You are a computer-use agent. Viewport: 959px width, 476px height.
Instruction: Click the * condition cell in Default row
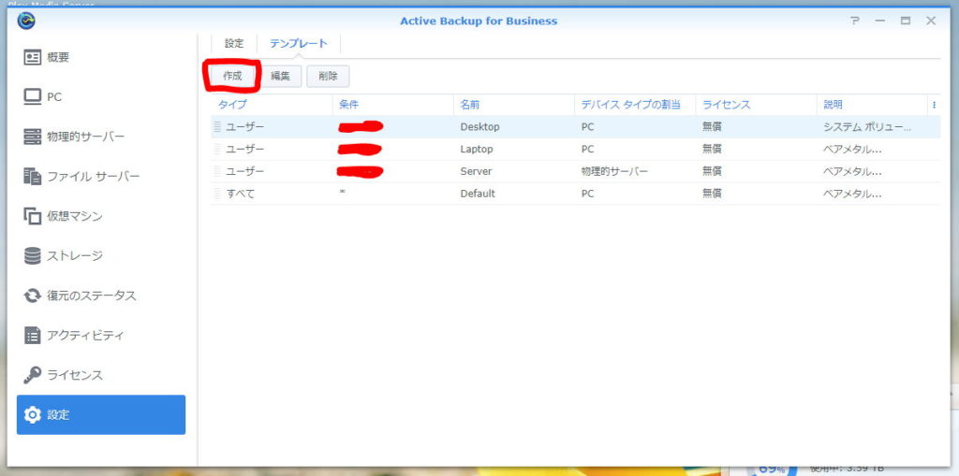pyautogui.click(x=343, y=194)
